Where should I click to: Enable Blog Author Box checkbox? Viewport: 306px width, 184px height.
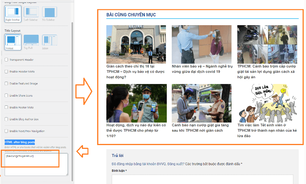click(x=6, y=119)
